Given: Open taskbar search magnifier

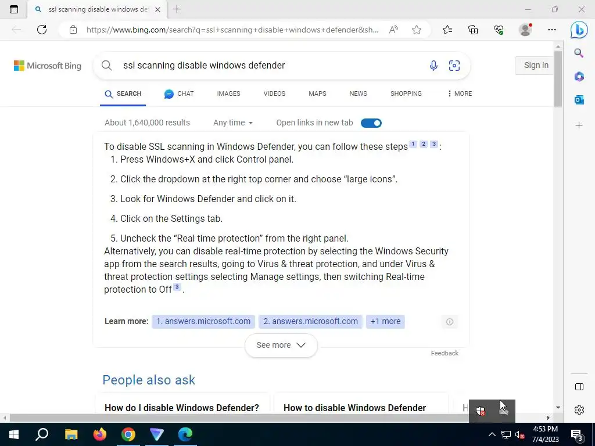Looking at the screenshot, I should pyautogui.click(x=42, y=434).
